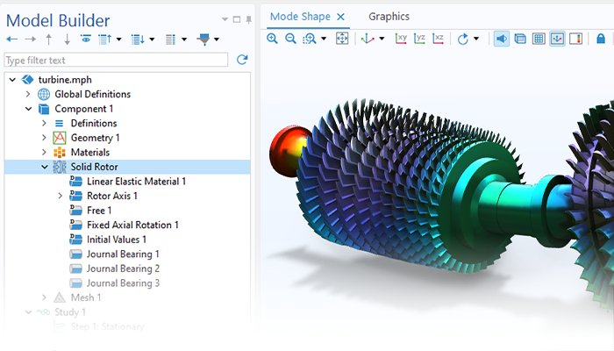This screenshot has height=351, width=614.
Task: Open the funnel filter dropdown arrow
Action: 217,39
